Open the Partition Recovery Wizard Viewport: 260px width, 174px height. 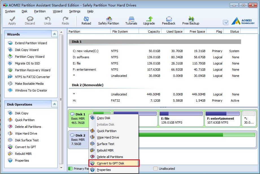[33, 70]
